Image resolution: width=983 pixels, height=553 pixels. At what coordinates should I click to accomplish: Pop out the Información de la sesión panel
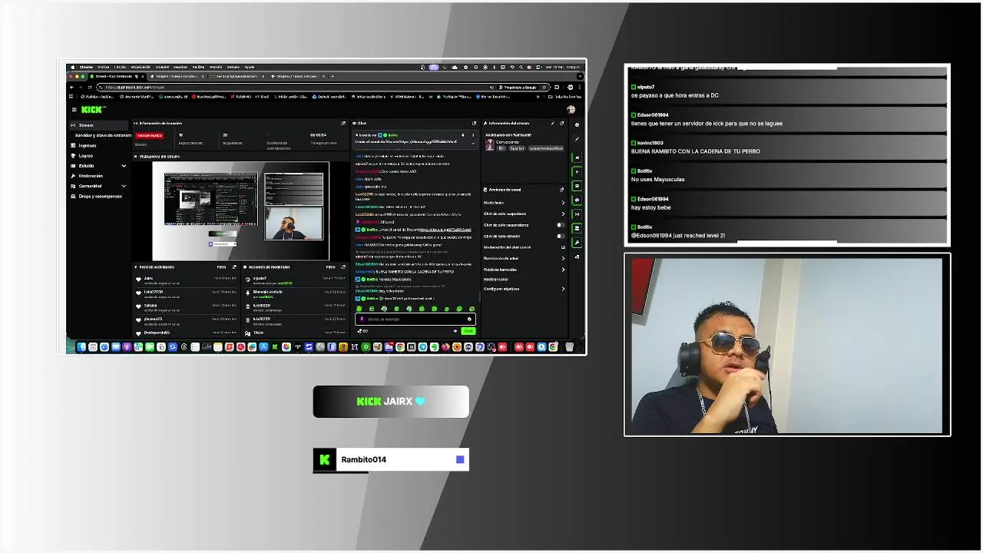click(x=343, y=123)
